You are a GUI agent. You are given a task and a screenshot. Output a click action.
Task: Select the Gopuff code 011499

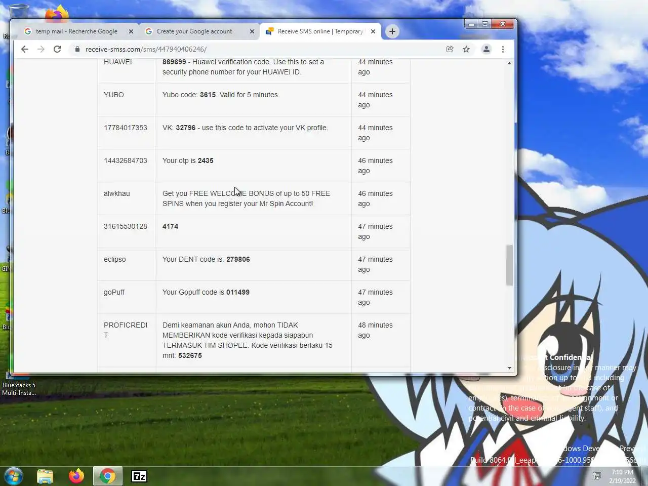click(238, 292)
